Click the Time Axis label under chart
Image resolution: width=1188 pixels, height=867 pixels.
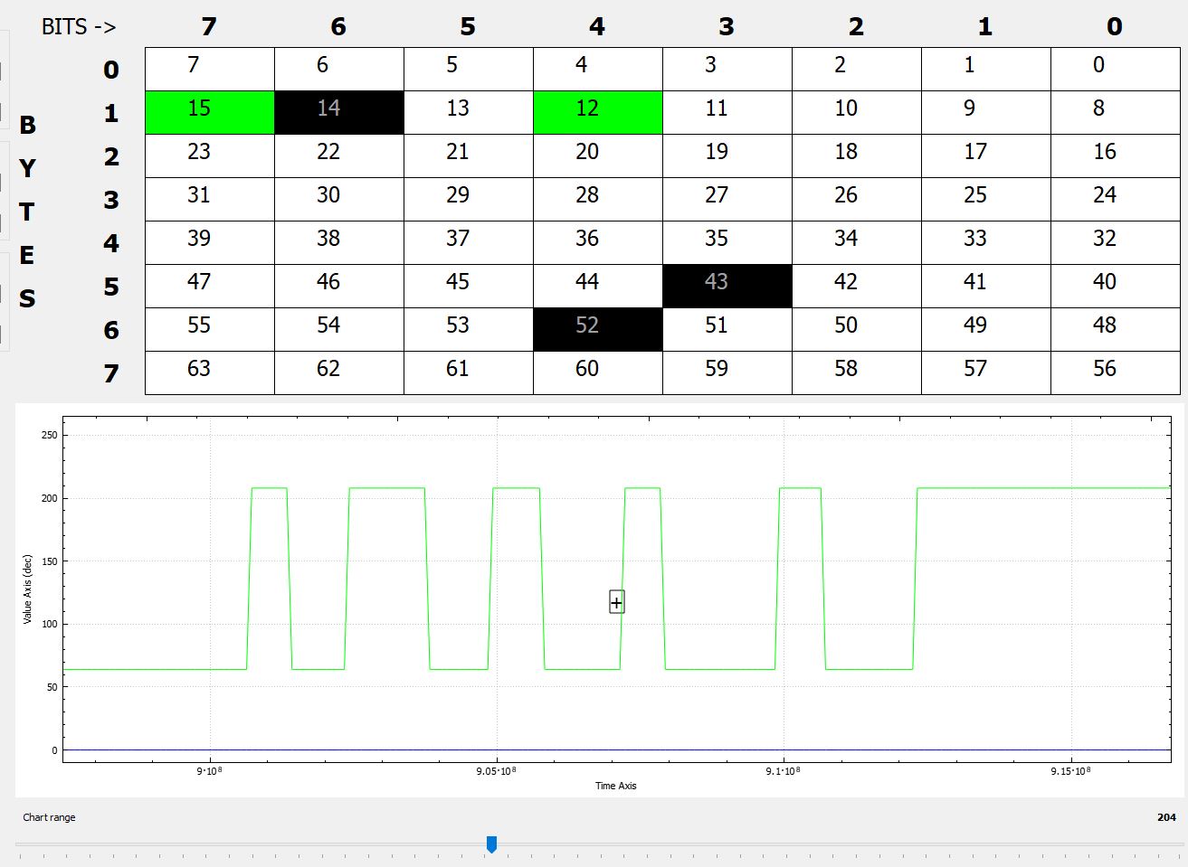(615, 786)
